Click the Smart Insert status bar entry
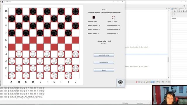 140,103
